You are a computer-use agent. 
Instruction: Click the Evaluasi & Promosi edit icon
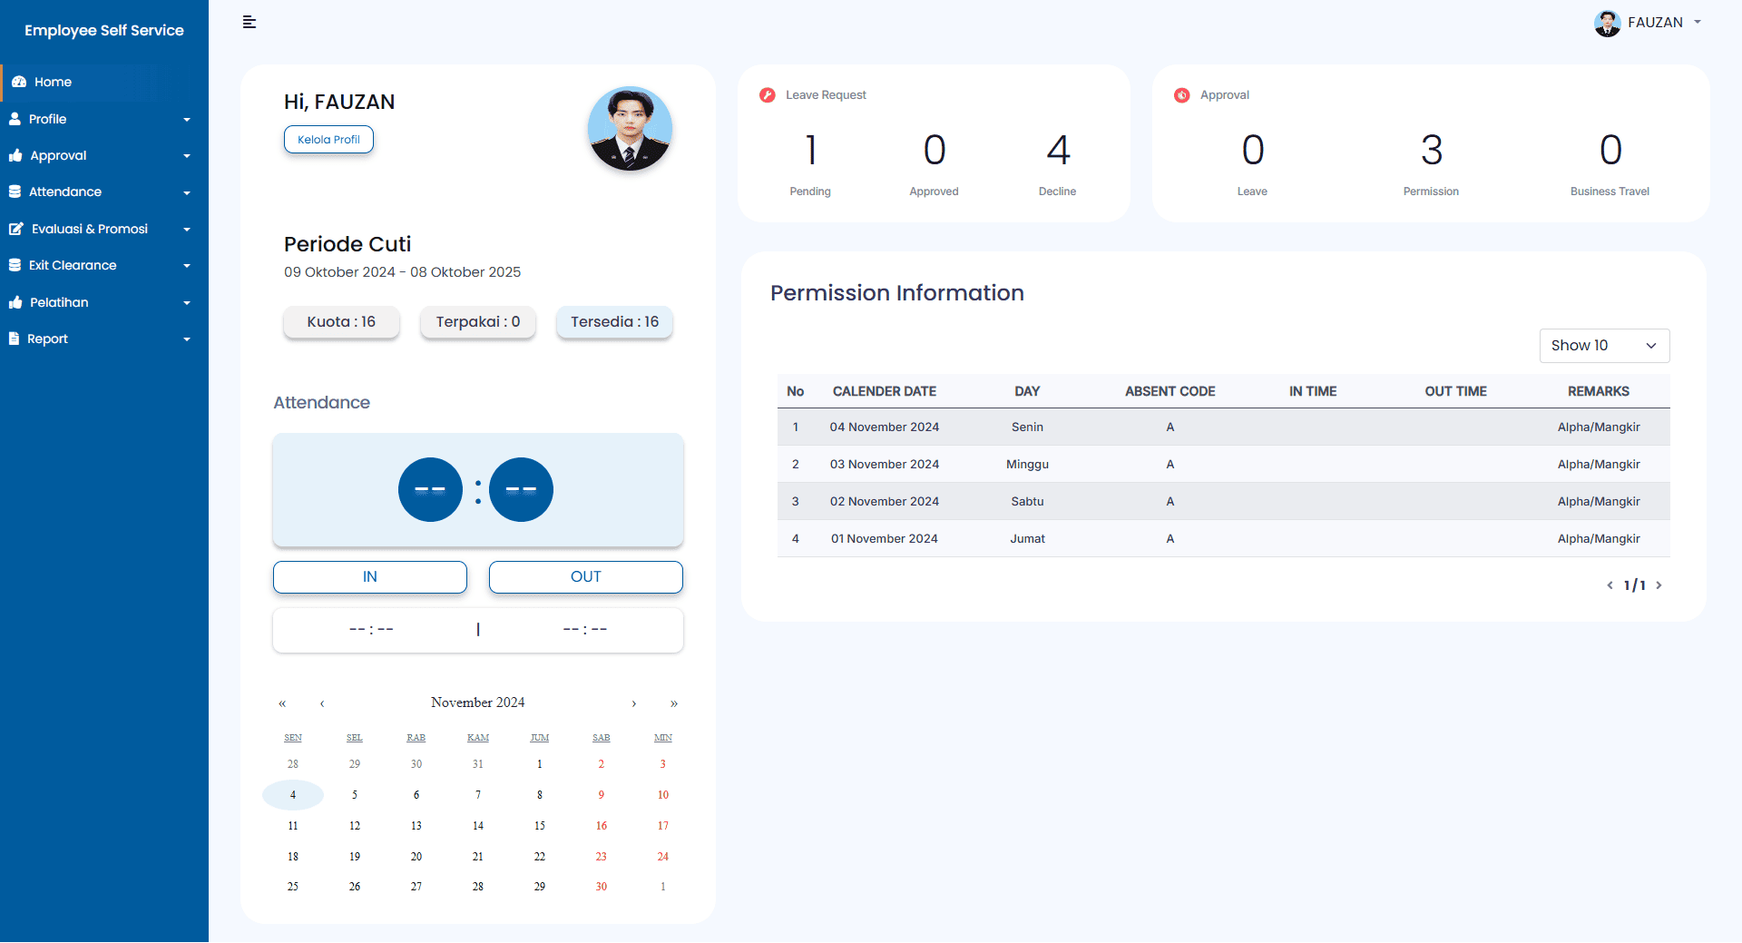[x=15, y=229]
